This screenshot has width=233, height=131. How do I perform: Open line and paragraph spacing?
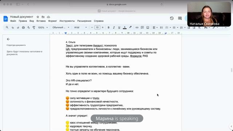(x=161, y=28)
